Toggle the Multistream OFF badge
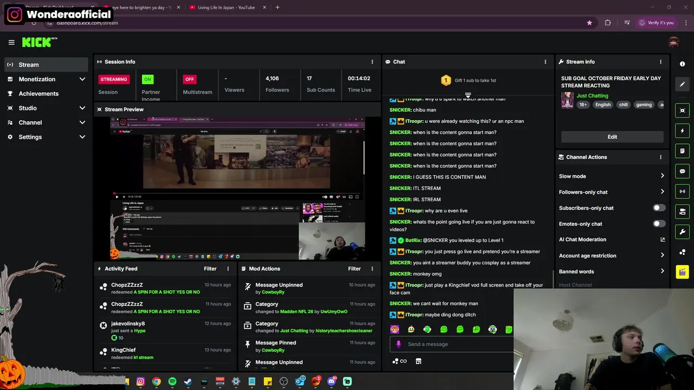The height and width of the screenshot is (390, 694). tap(189, 79)
